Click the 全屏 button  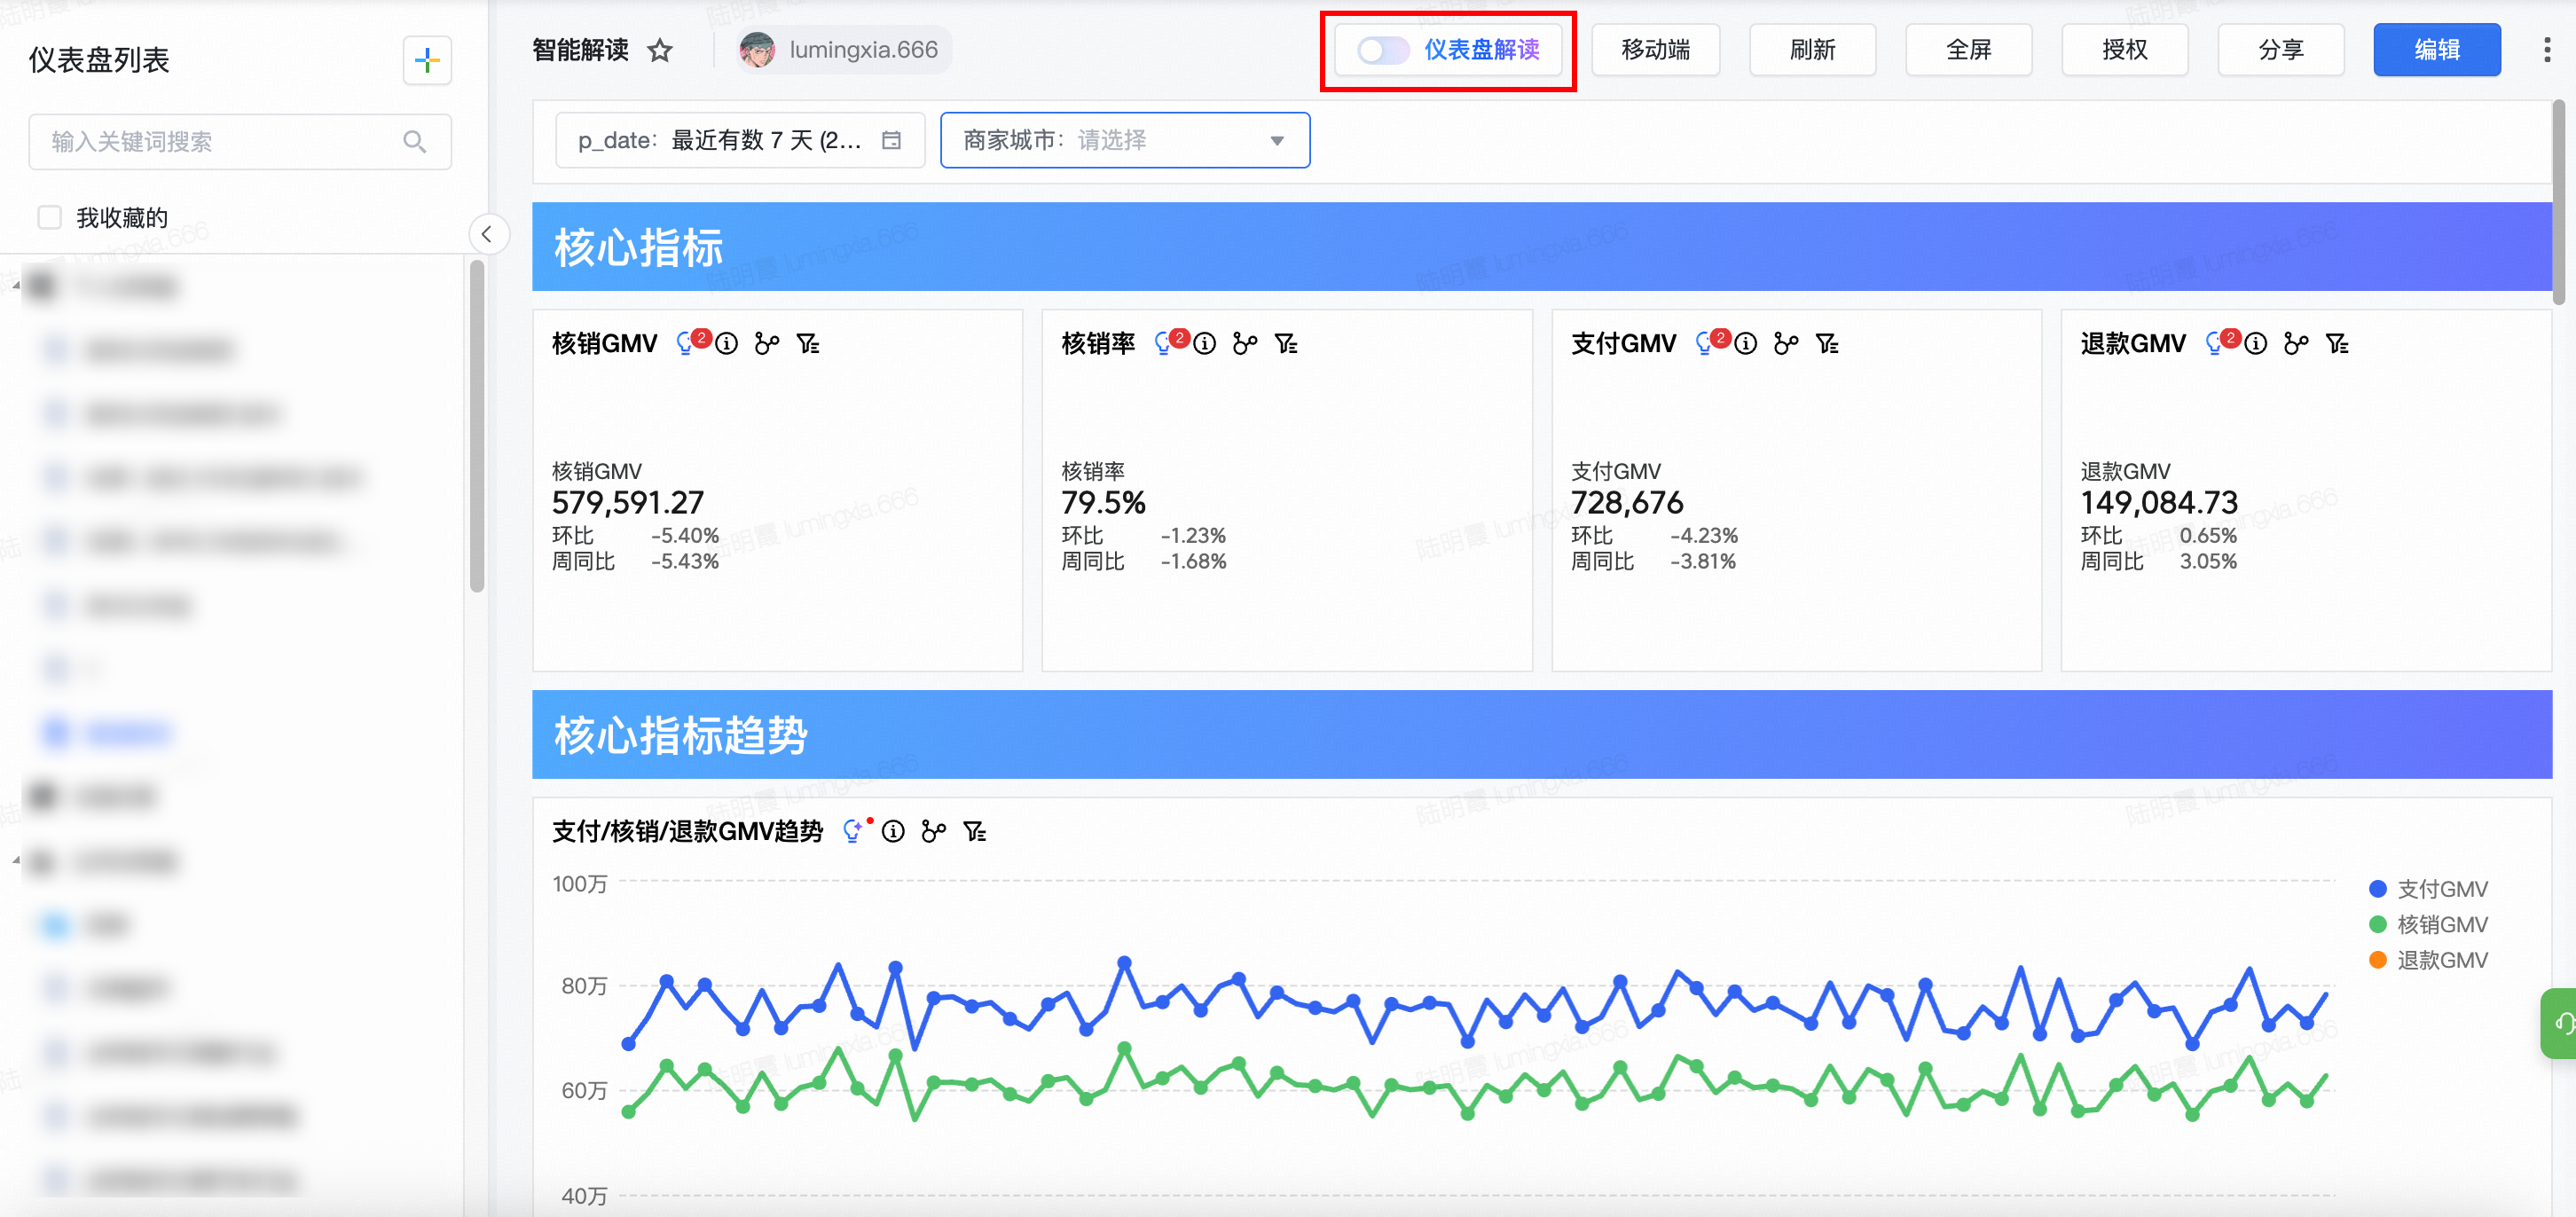coord(1967,50)
